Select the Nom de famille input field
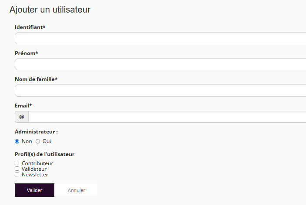This screenshot has height=205, width=306. point(161,91)
